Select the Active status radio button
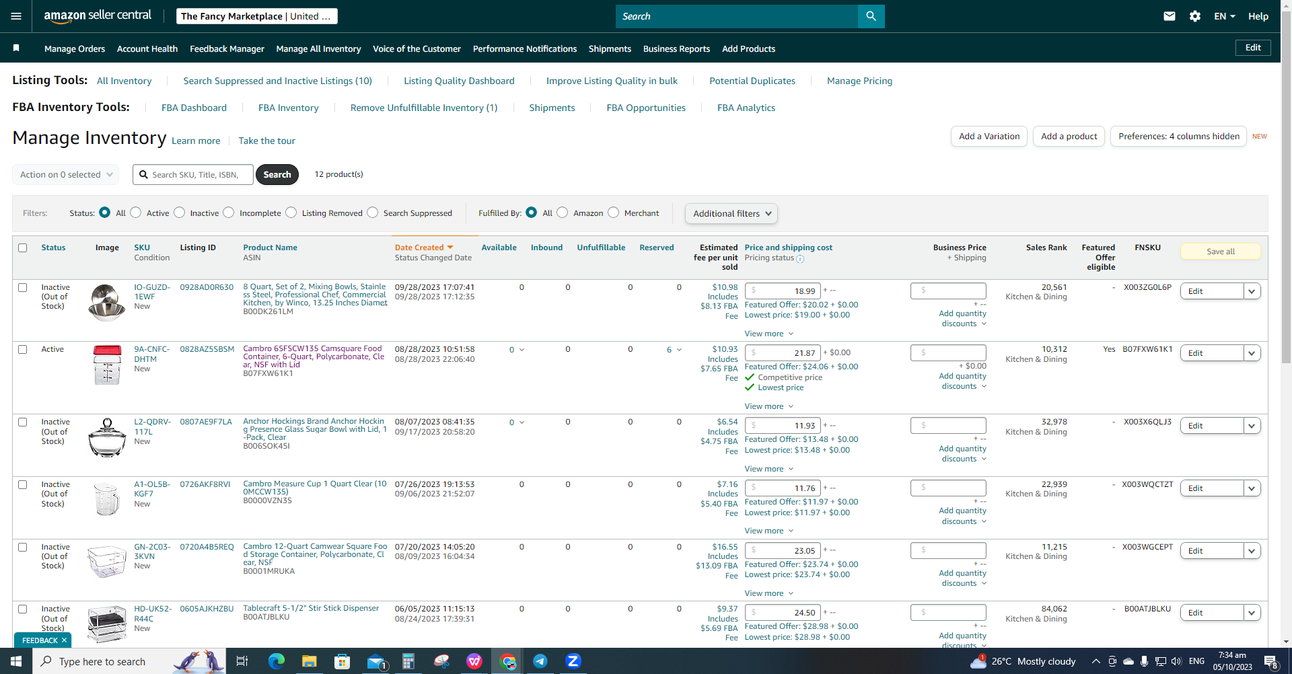This screenshot has width=1292, height=674. (136, 213)
